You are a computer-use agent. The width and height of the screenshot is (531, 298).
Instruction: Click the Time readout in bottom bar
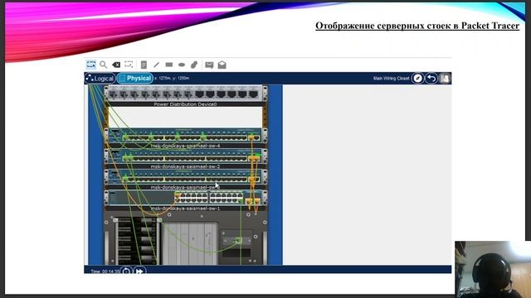105,272
